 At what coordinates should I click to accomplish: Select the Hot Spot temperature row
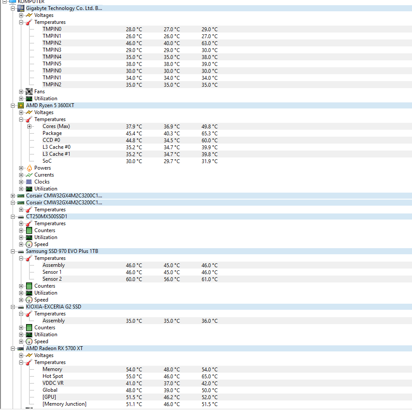click(53, 376)
